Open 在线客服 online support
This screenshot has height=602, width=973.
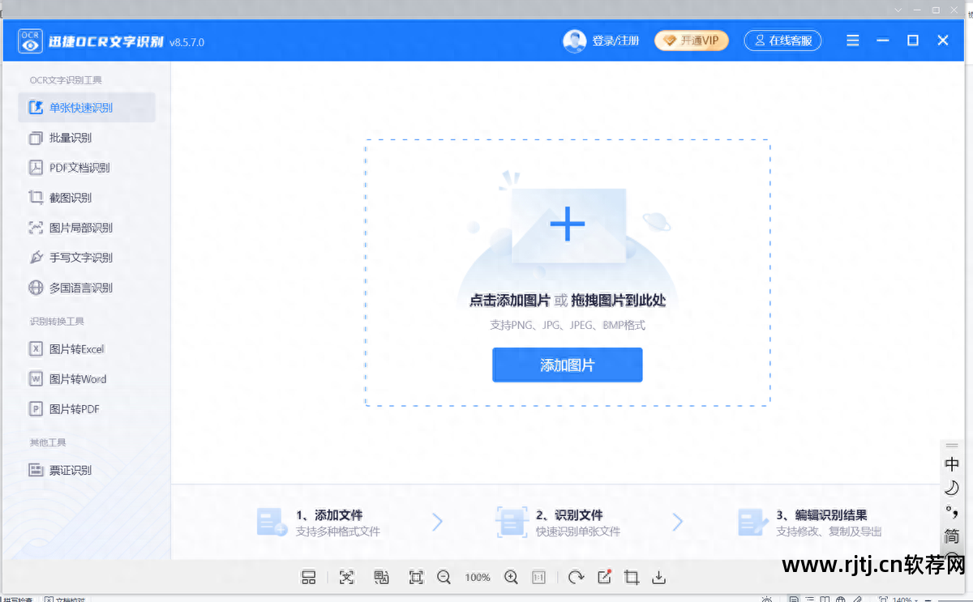click(782, 41)
